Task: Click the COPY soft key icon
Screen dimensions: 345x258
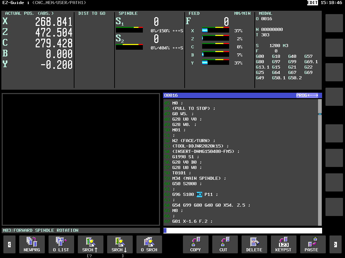Action: (x=196, y=245)
